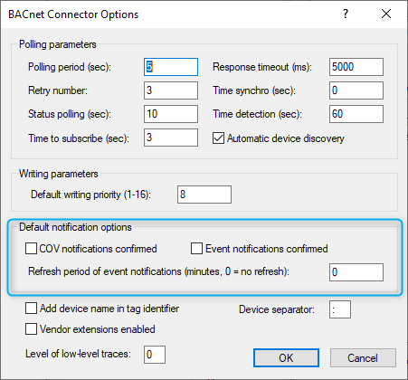Click the event notifications refresh period field
The image size is (408, 380).
click(x=356, y=272)
